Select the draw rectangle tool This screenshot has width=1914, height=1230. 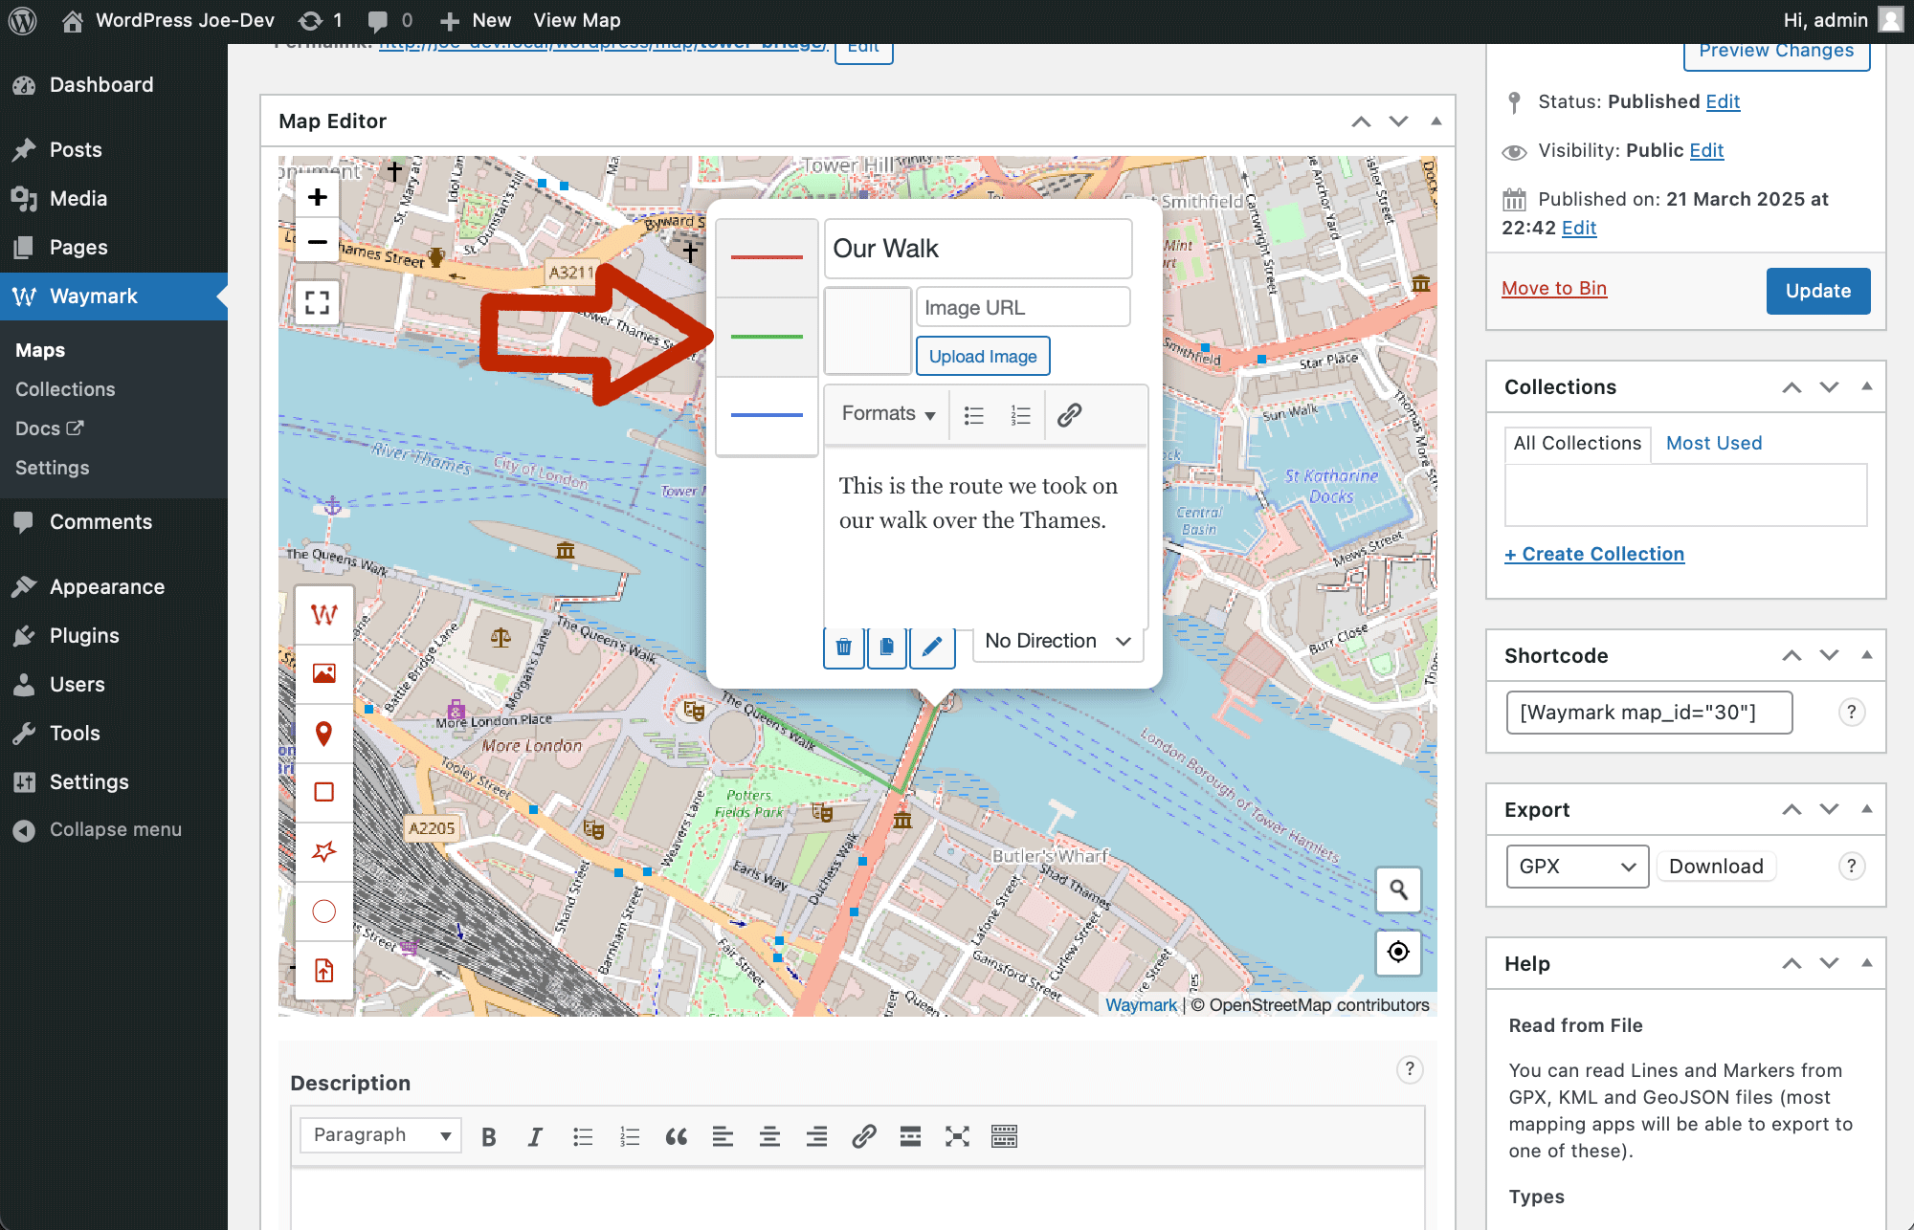324,792
